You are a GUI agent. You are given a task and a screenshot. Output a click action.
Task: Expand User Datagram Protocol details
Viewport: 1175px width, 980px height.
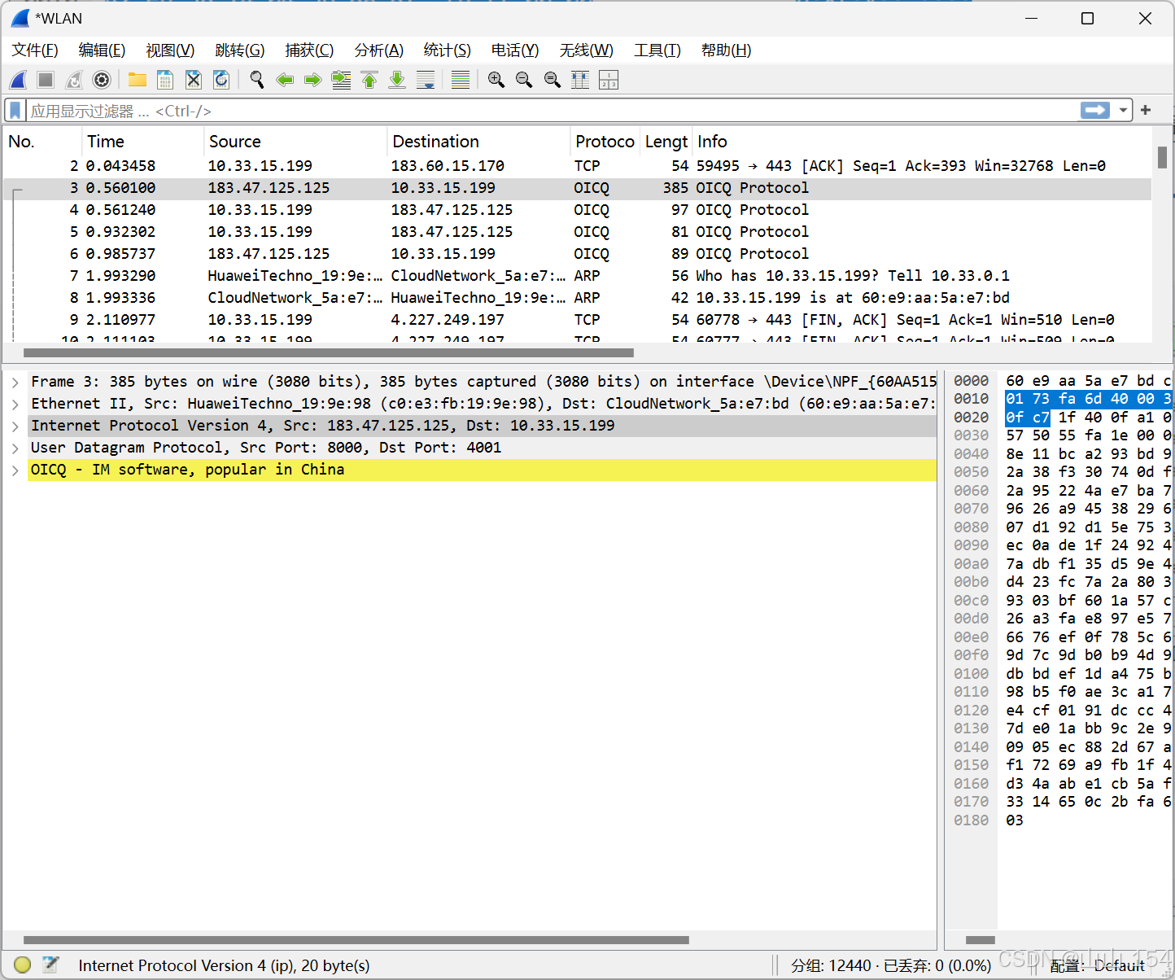coord(15,448)
